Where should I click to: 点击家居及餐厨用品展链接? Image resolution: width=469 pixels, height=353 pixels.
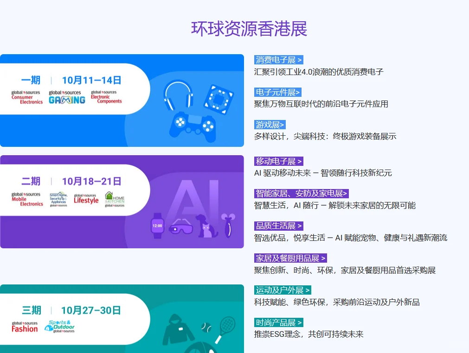289,258
